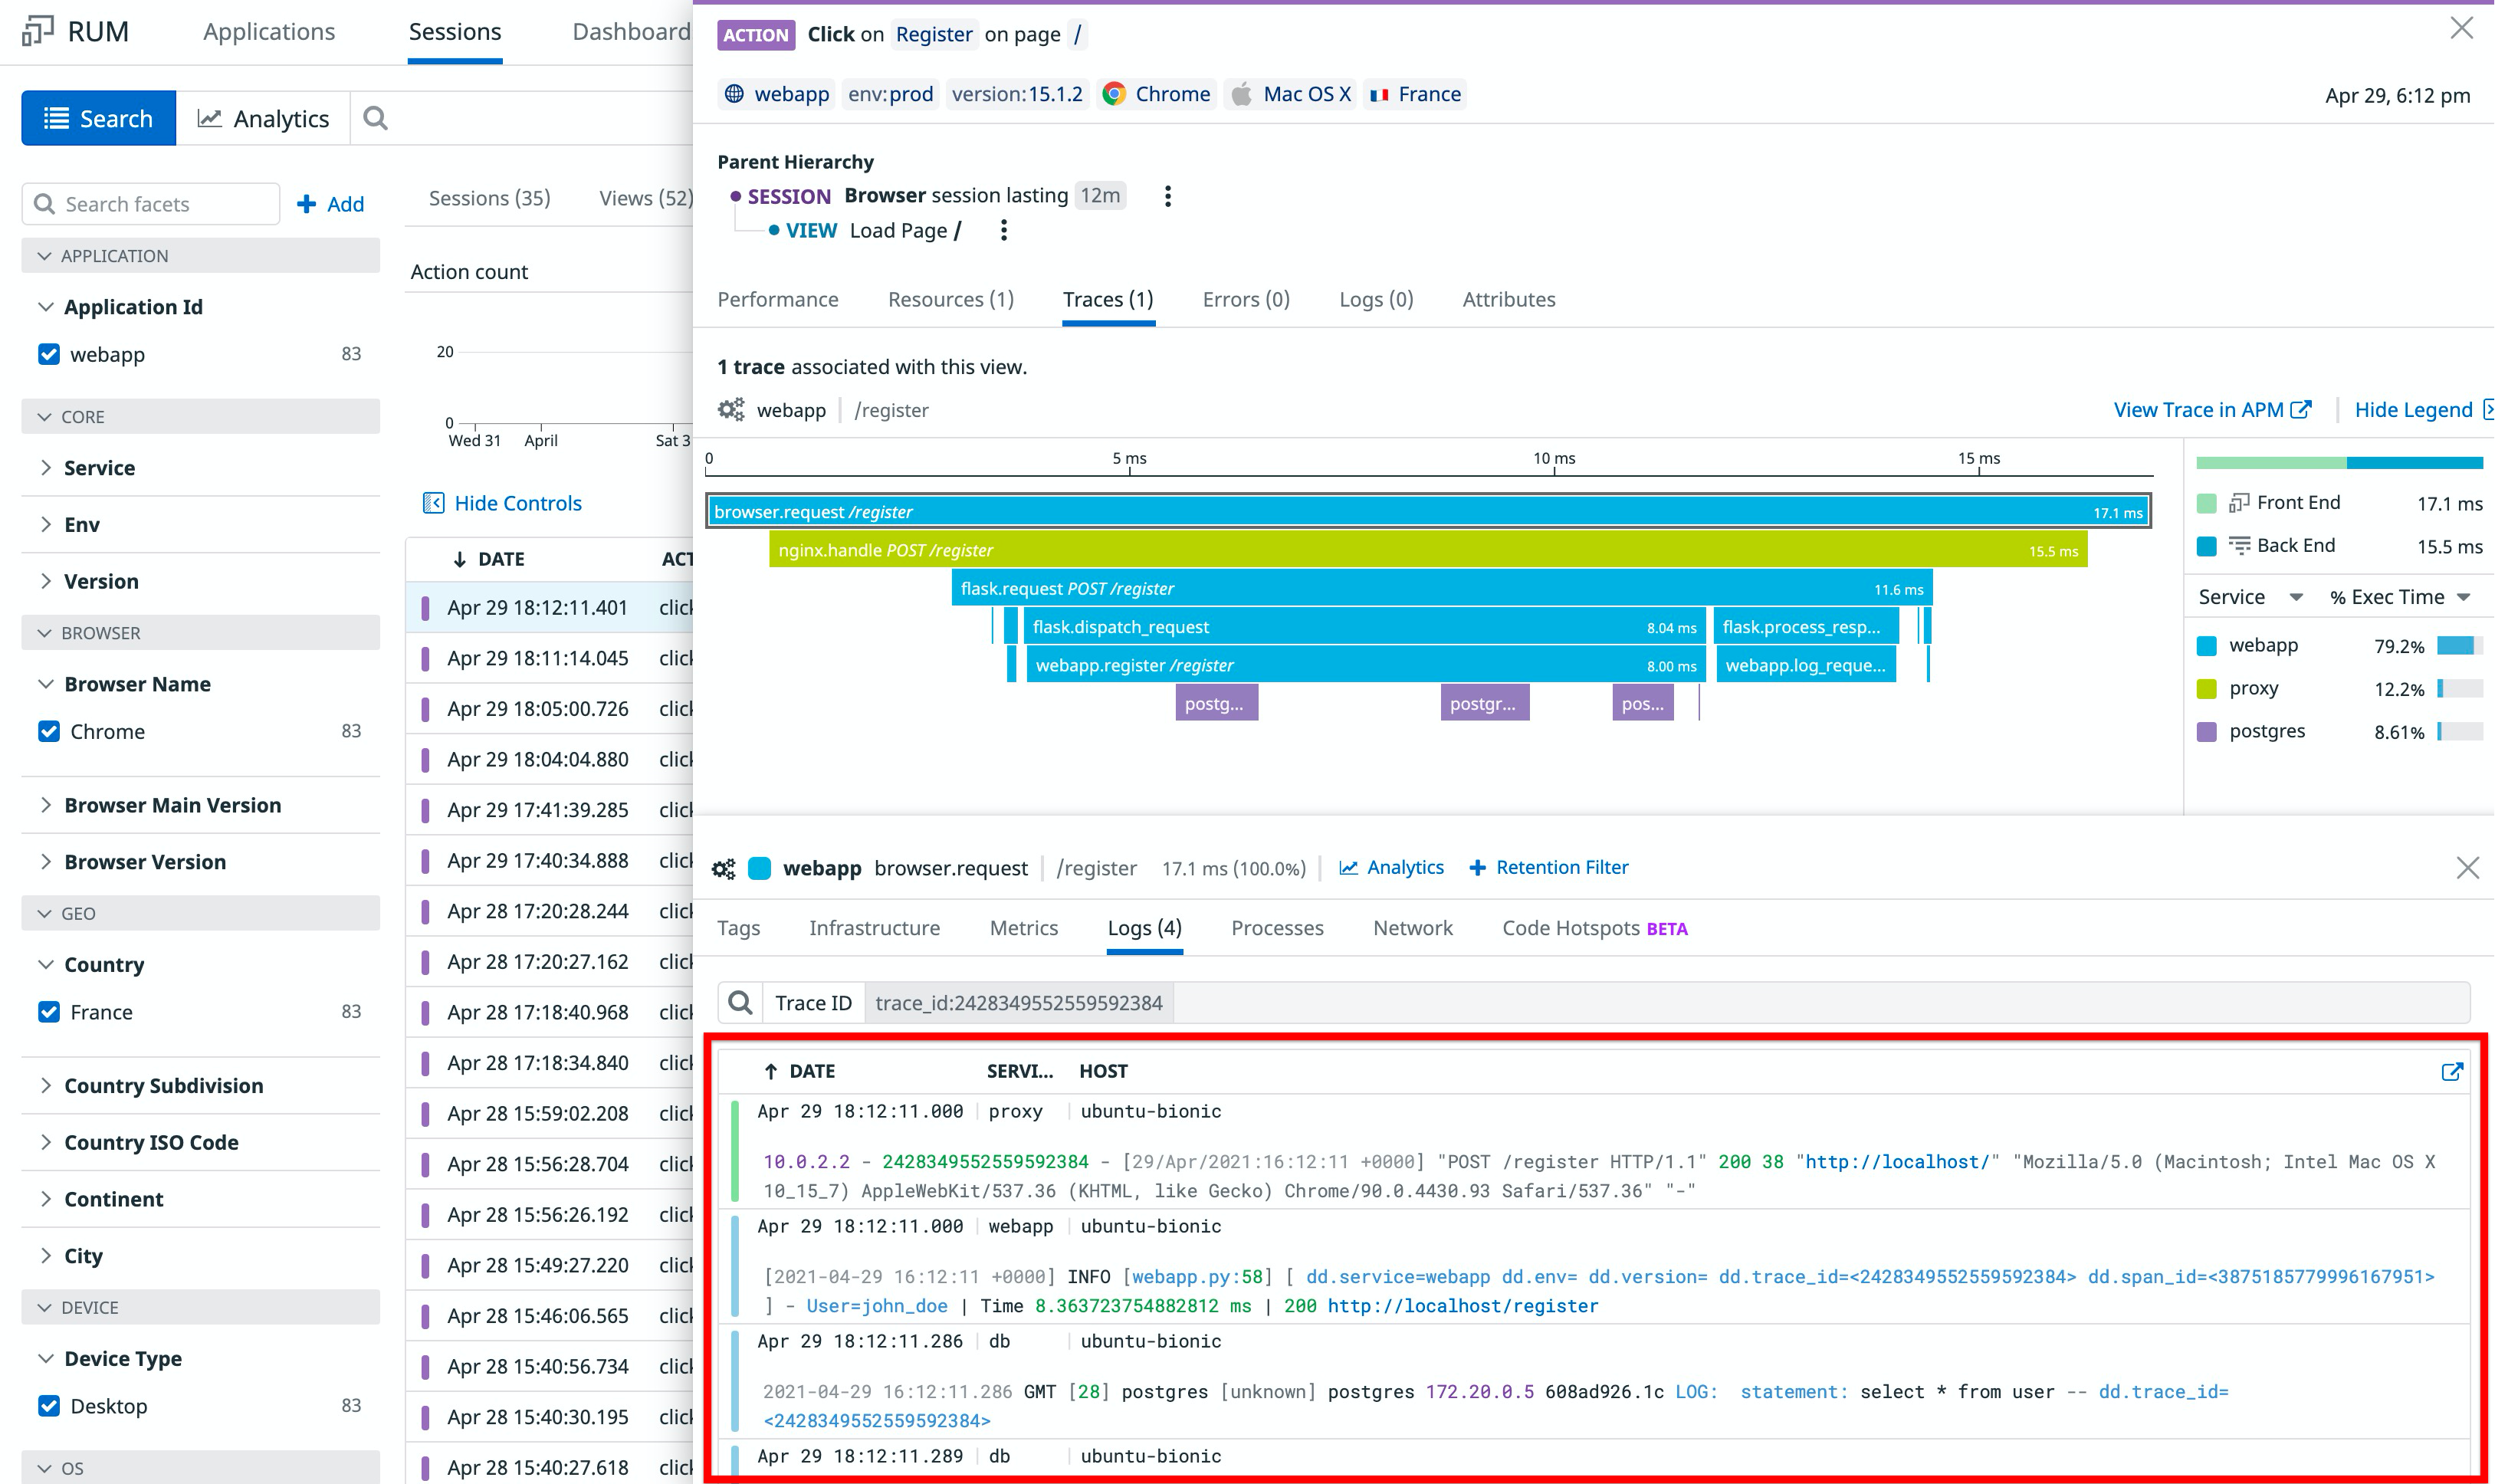Image resolution: width=2495 pixels, height=1484 pixels.
Task: Click the Analytics mode button
Action: tap(263, 119)
